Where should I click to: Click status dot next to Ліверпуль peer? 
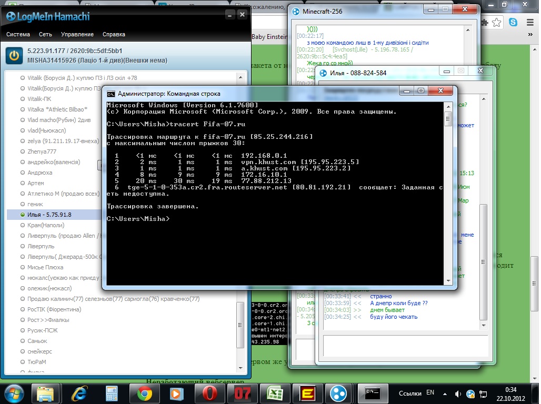pos(23,246)
